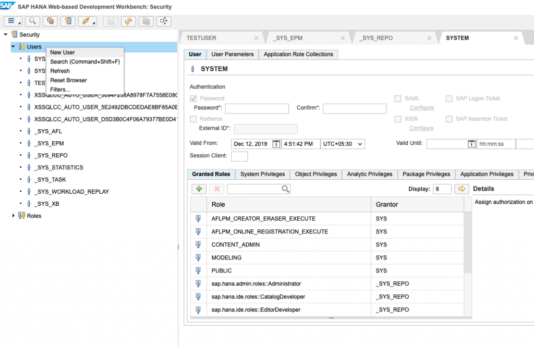Click the green plus add role button
Image resolution: width=534 pixels, height=347 pixels.
pyautogui.click(x=199, y=189)
